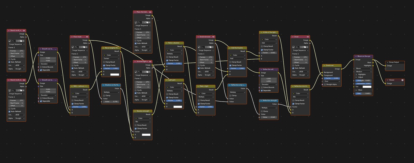Screen dimensions: 414x163
Task: Check Straight Alpha in Droid over node
Action: tap(325, 84)
